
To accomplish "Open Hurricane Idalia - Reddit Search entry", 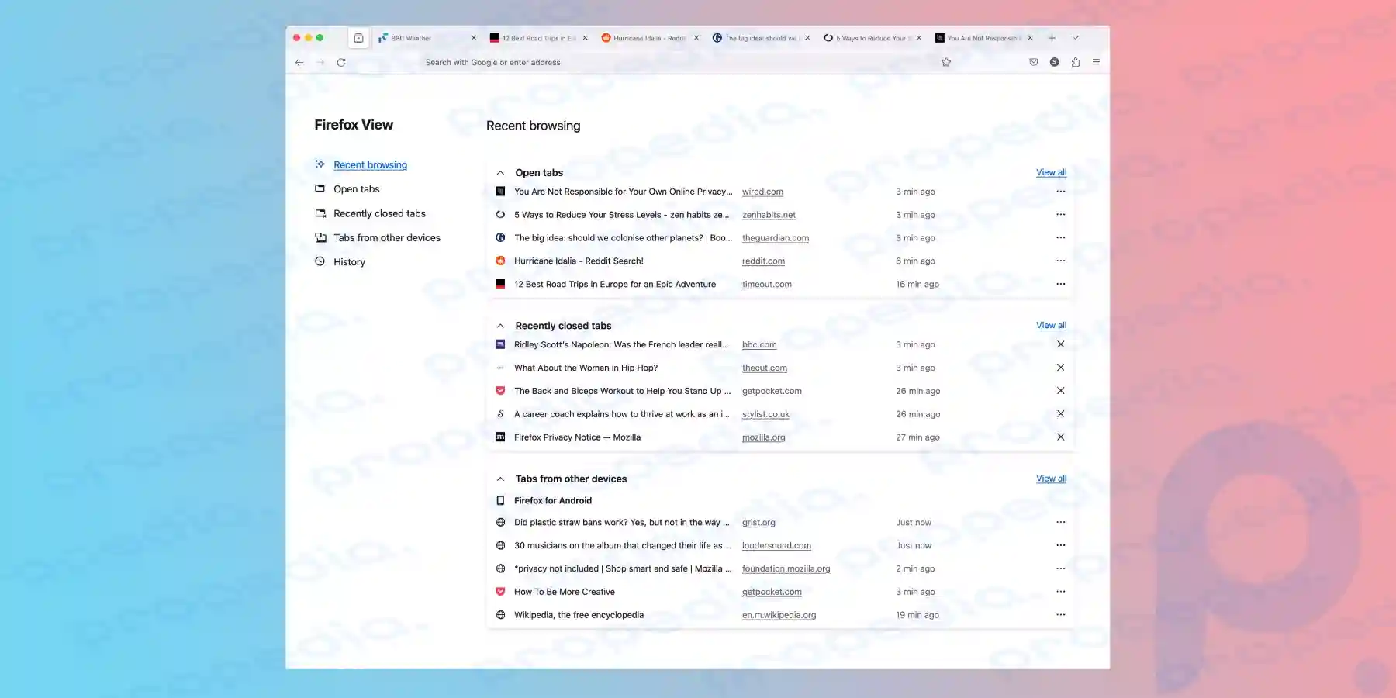I will (x=579, y=261).
